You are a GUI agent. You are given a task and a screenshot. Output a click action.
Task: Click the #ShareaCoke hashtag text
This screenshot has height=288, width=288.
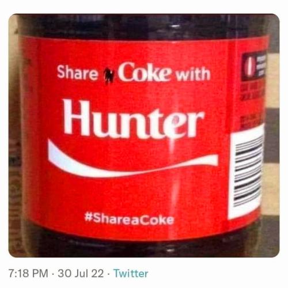click(x=129, y=219)
